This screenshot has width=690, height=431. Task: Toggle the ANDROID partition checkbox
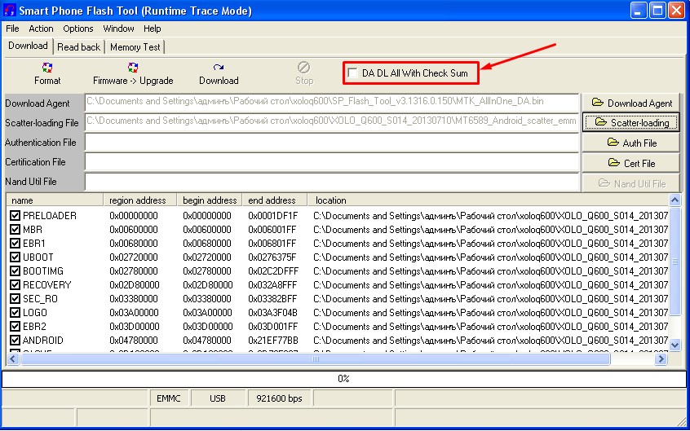15,340
